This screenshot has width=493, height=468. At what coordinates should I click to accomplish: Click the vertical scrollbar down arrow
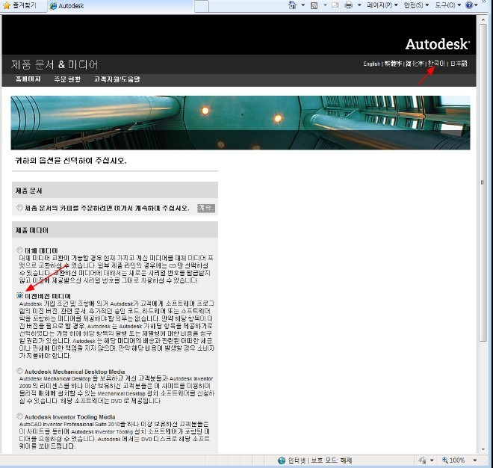(483, 449)
